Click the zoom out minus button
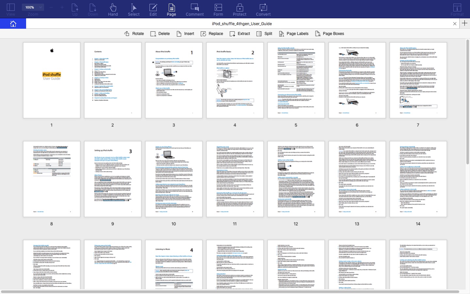The width and height of the screenshot is (470, 294). (52, 7)
